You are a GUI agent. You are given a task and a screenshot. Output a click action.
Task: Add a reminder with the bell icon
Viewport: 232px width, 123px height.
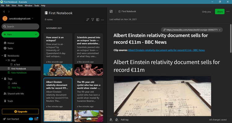111,120
